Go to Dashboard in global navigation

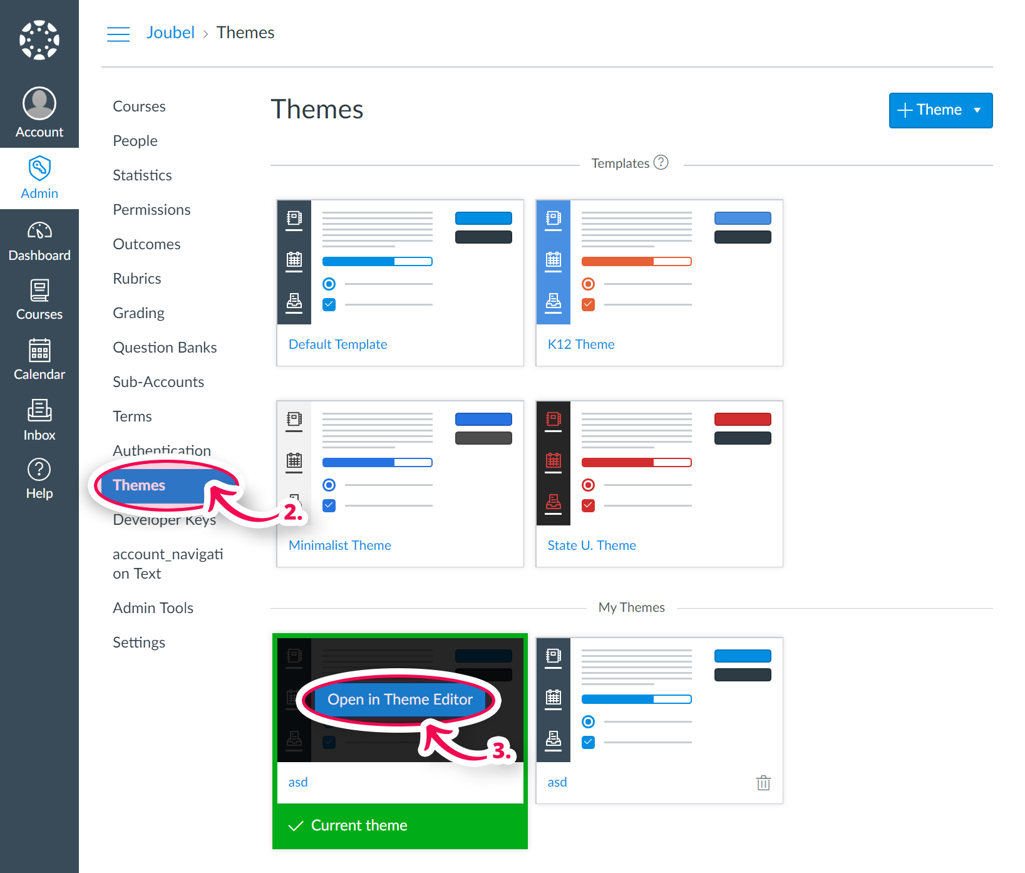coord(39,241)
